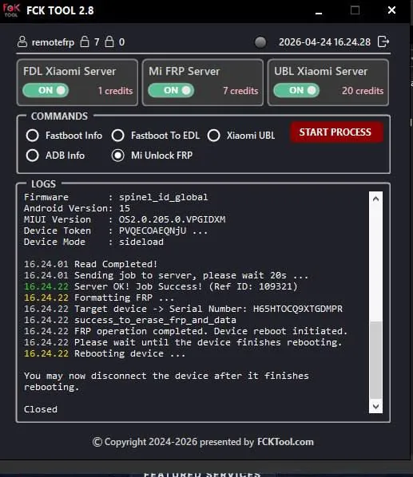The width and height of the screenshot is (413, 477).
Task: Click the 7 credits label
Action: click(x=240, y=91)
